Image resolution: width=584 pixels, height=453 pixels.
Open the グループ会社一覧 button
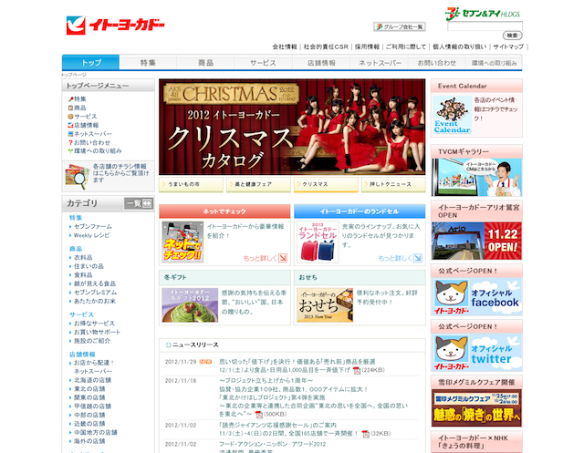coord(400,26)
